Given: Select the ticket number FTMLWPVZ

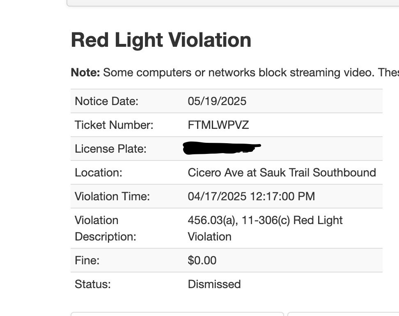Looking at the screenshot, I should [x=218, y=125].
